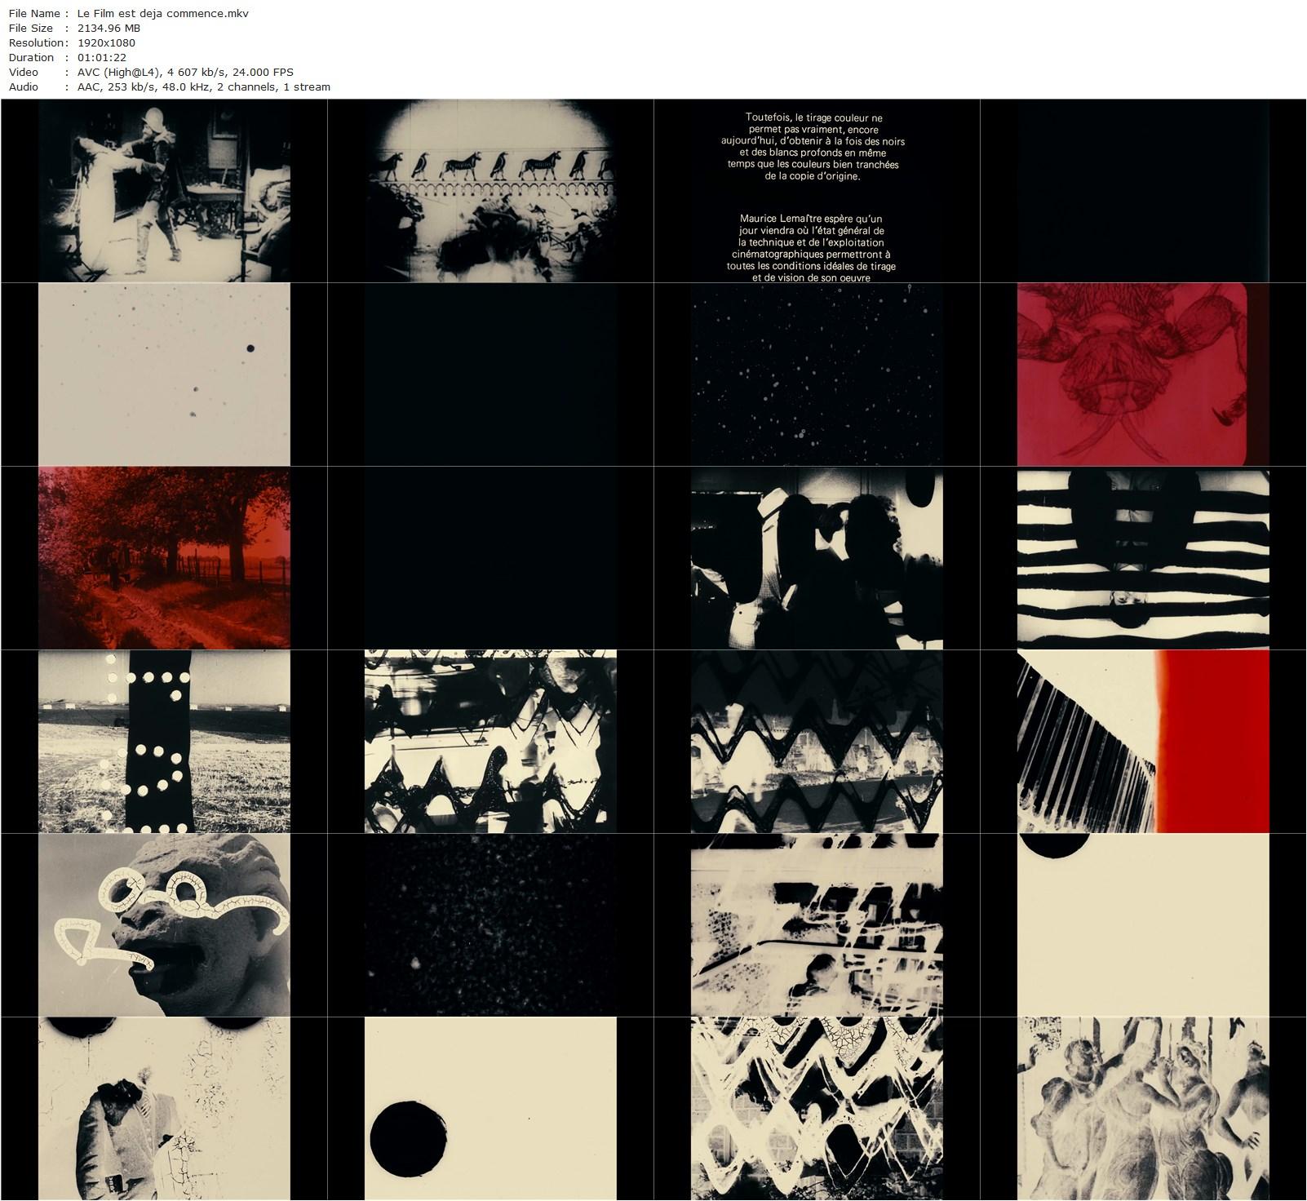Click the dancing couple thumbnail
1307x1201 pixels.
coord(164,191)
